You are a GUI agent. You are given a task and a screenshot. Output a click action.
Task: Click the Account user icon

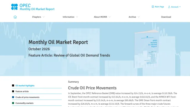click(x=169, y=7)
